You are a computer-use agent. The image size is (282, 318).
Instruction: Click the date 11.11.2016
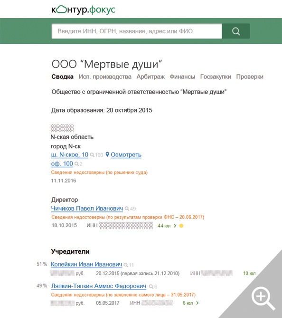[x=64, y=181]
